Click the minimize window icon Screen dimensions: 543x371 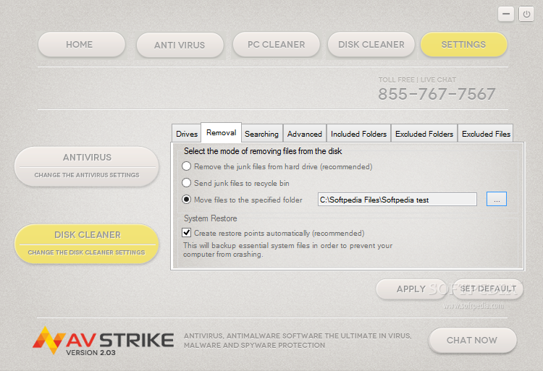[506, 14]
